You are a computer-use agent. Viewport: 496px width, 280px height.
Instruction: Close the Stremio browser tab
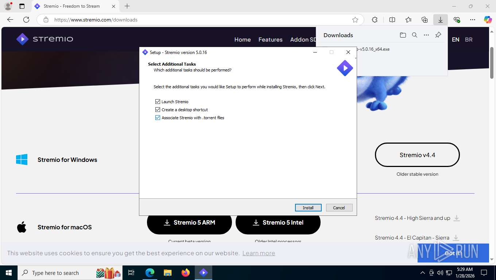[113, 6]
